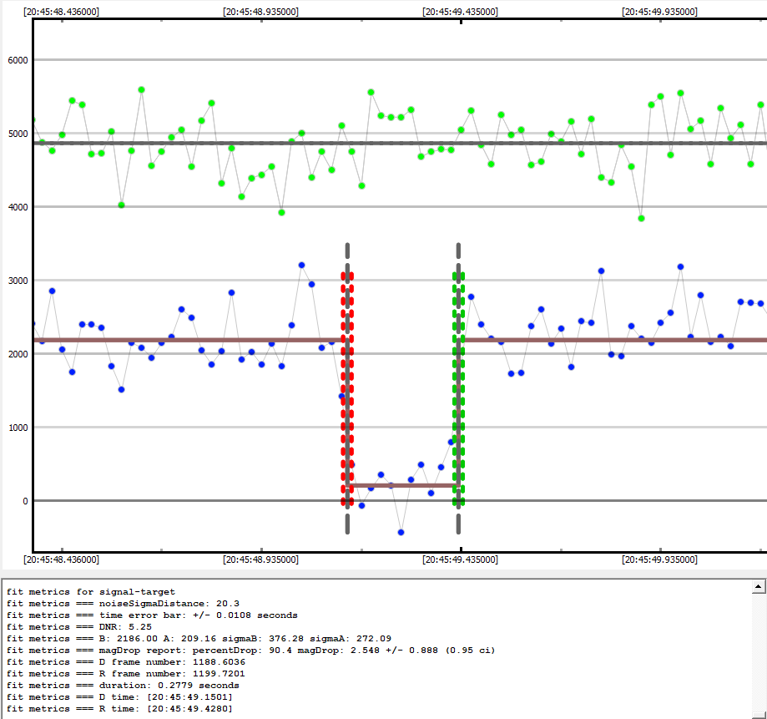
Task: Click the lowest blue data point below zero
Action: 401,532
